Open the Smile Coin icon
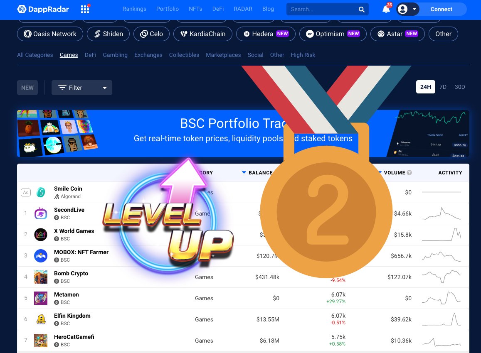481x353 pixels. 41,192
